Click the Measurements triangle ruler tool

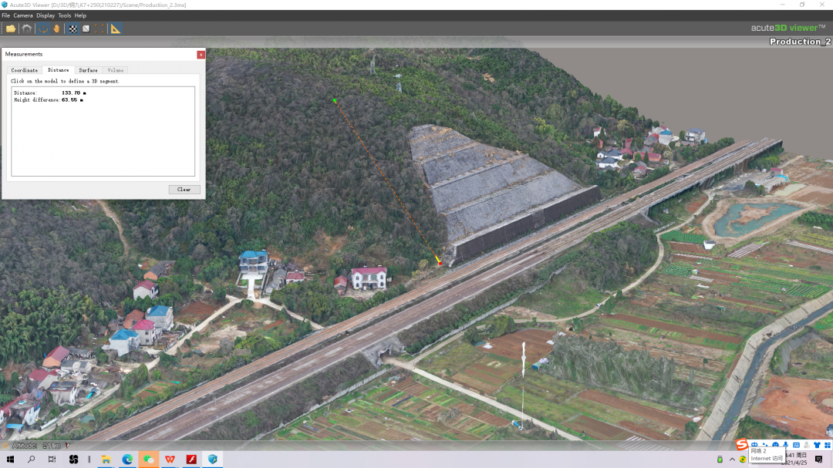[x=116, y=29]
